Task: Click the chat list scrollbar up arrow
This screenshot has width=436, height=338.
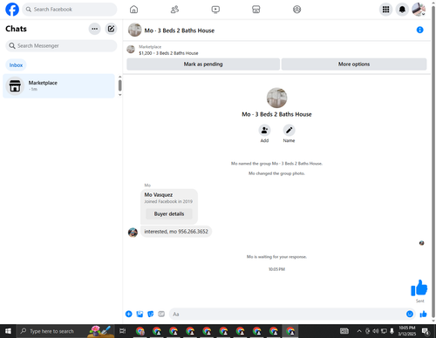Action: tap(119, 77)
